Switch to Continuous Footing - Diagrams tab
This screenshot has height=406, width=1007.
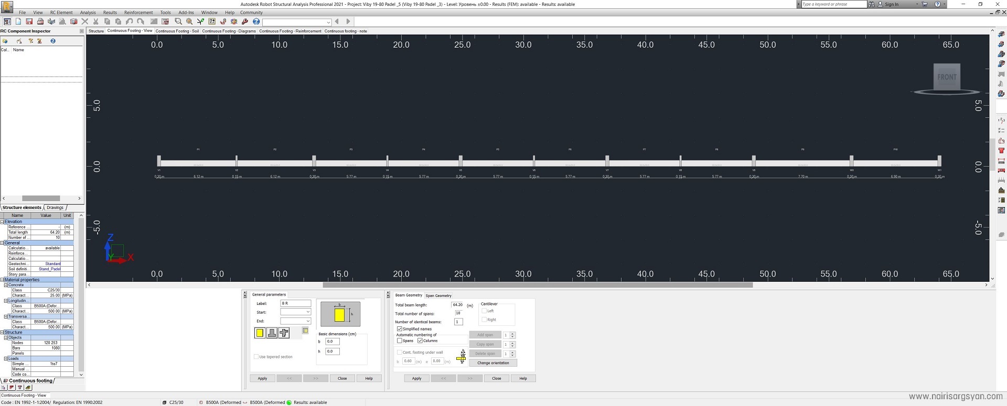229,31
